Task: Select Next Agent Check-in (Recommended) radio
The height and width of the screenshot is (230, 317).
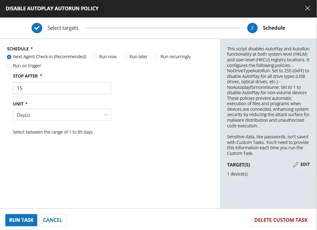Action: pos(9,57)
